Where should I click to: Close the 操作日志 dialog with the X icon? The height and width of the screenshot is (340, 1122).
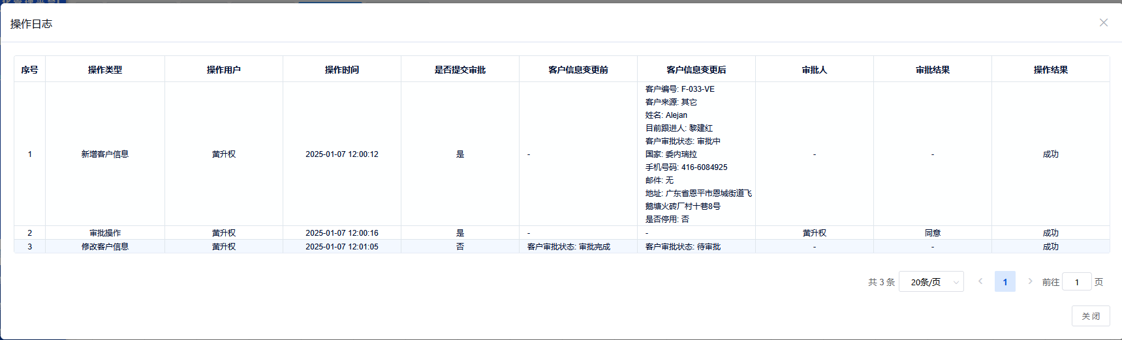coord(1104,23)
